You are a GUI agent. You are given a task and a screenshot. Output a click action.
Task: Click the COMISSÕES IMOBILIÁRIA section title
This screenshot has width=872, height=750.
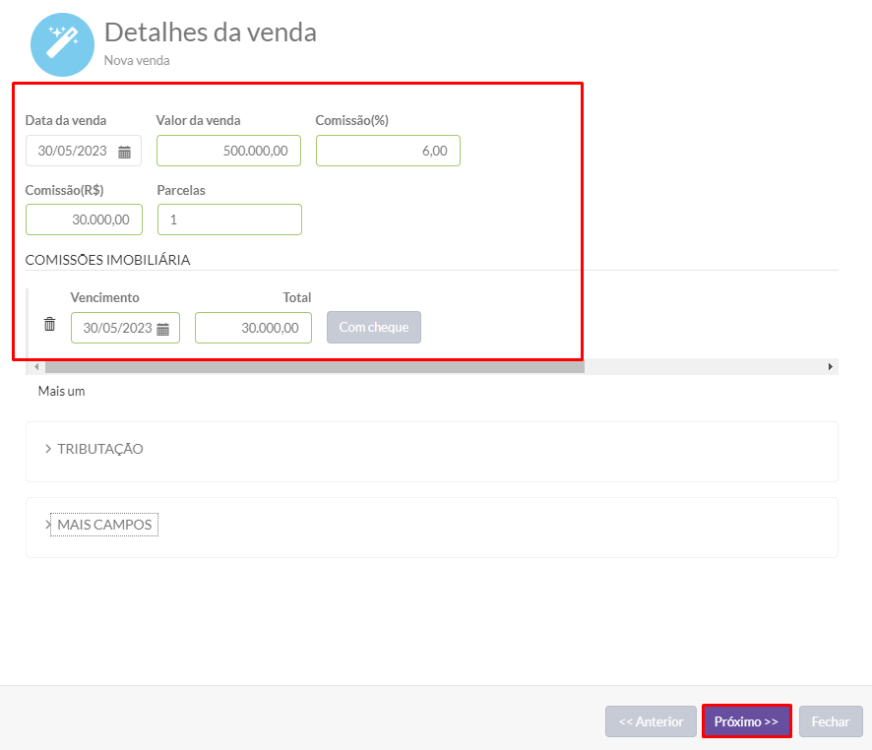108,260
